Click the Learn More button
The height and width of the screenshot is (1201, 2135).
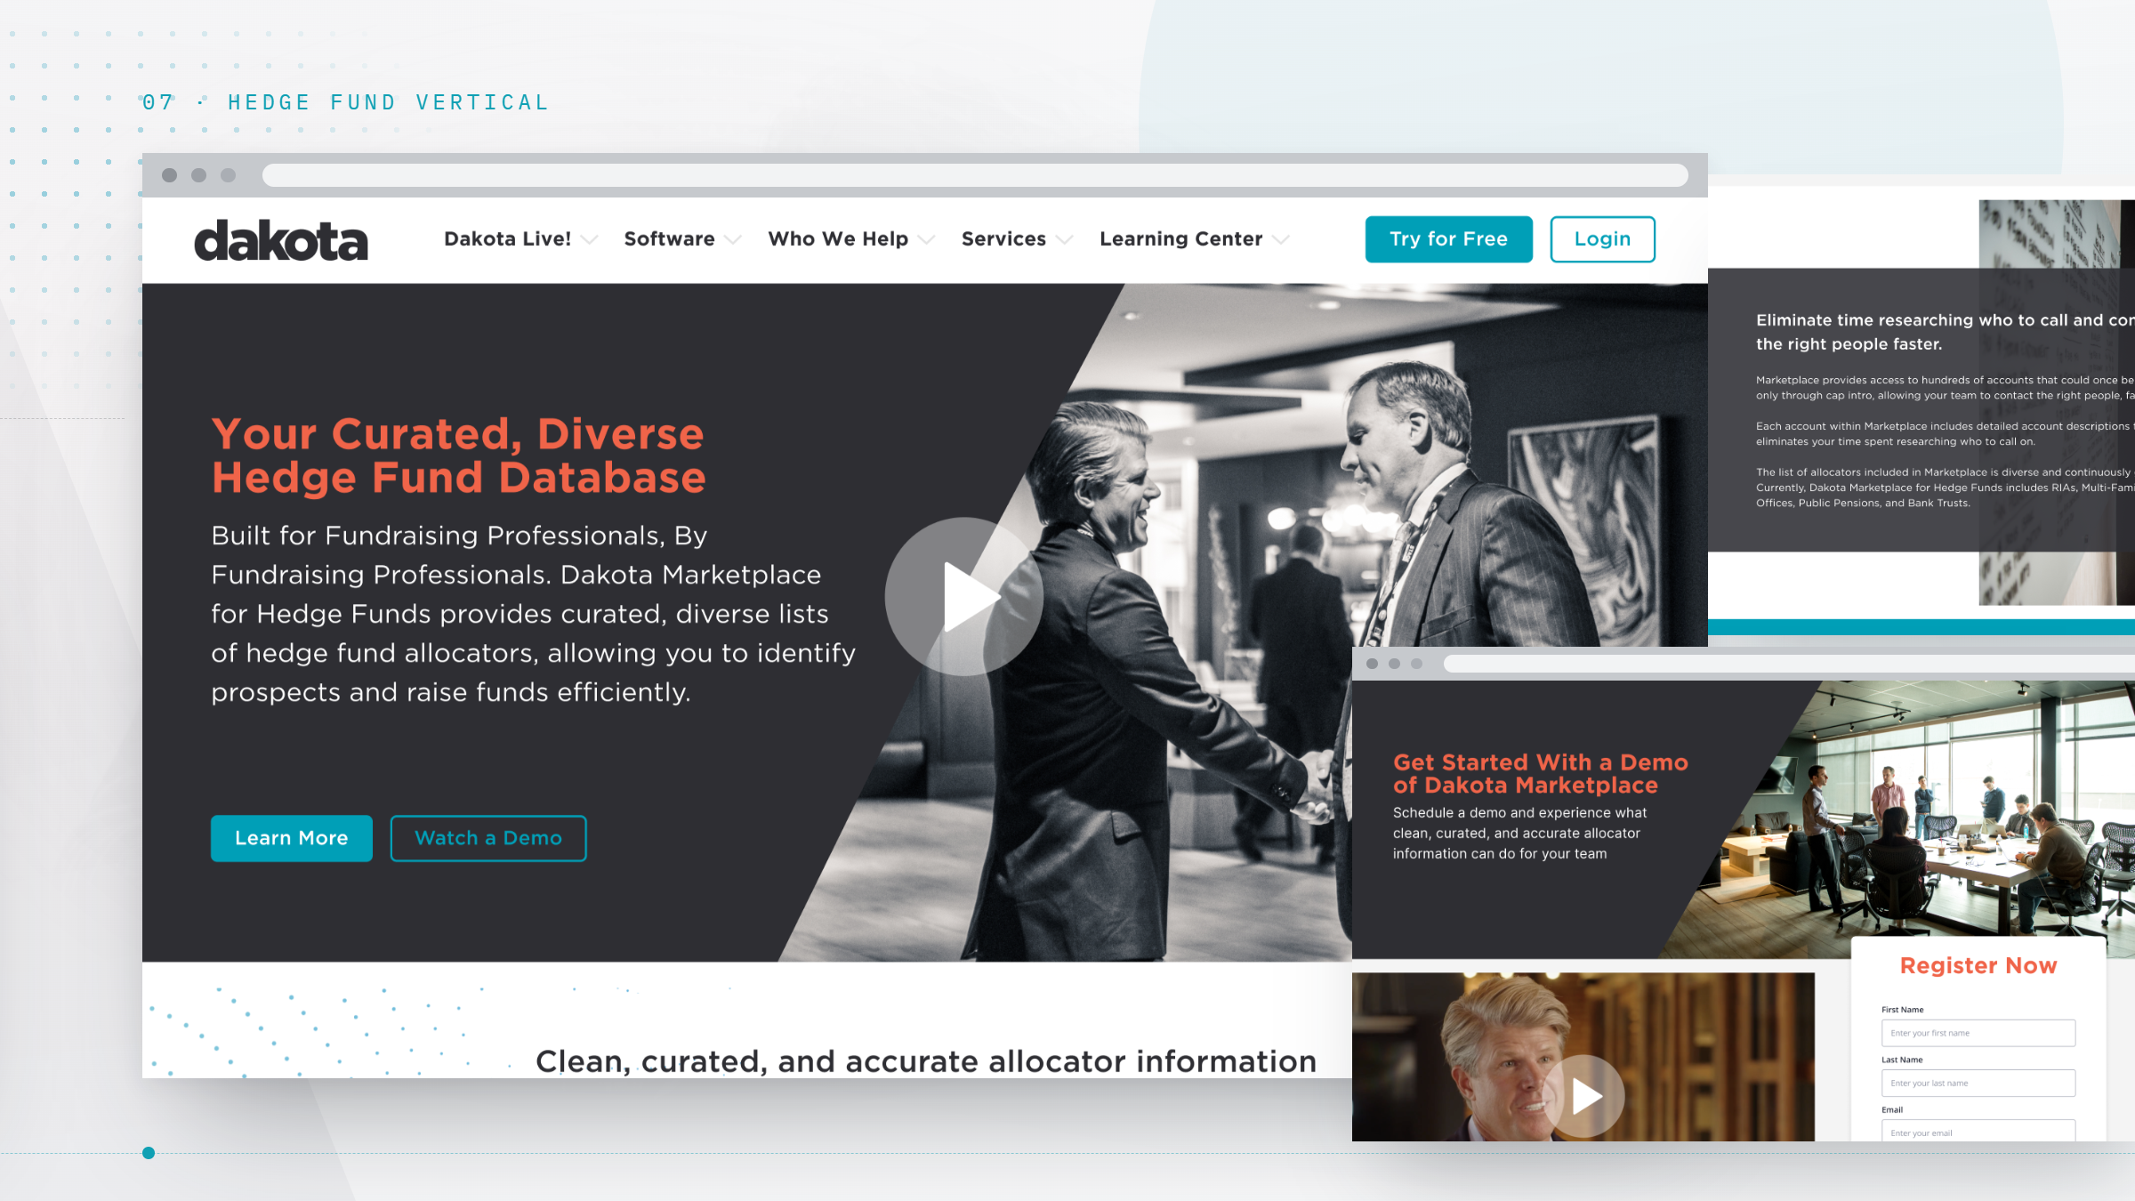(x=292, y=838)
